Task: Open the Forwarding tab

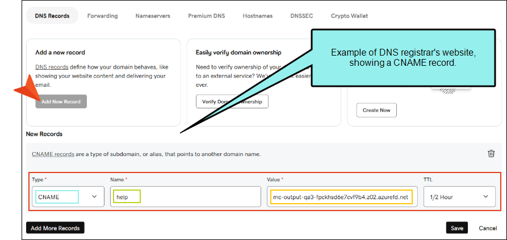Action: click(x=102, y=16)
